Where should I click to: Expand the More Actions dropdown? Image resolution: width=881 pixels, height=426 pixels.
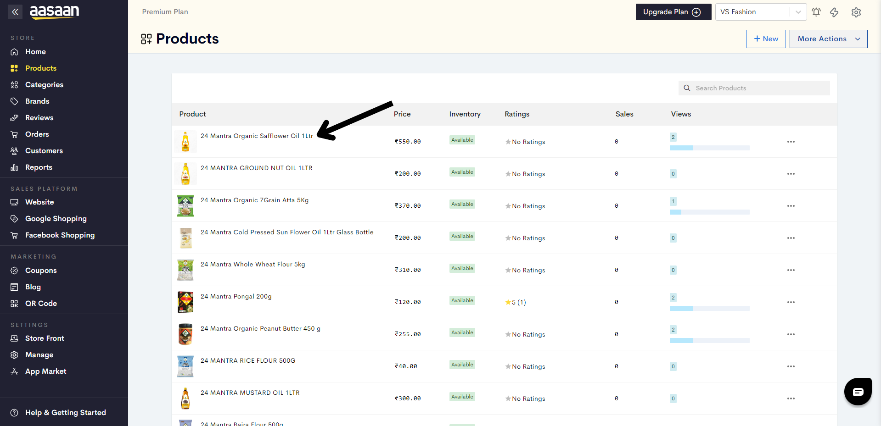[x=828, y=39]
